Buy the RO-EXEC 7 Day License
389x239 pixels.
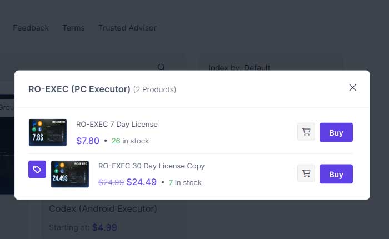[336, 132]
